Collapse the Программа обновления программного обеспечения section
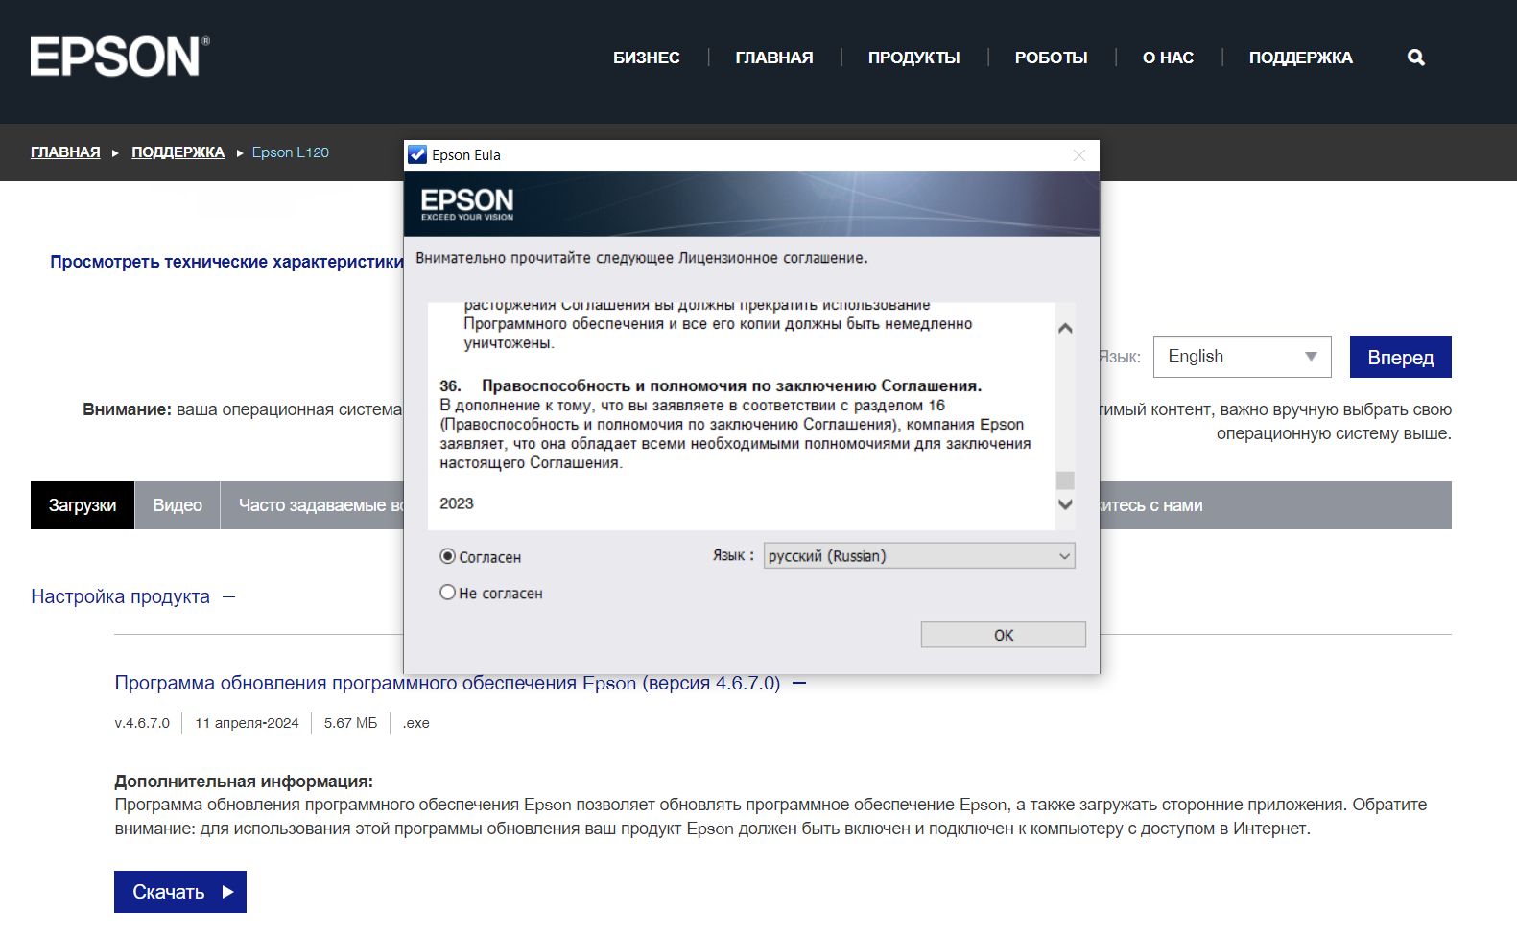The height and width of the screenshot is (934, 1517). pyautogui.click(x=799, y=683)
